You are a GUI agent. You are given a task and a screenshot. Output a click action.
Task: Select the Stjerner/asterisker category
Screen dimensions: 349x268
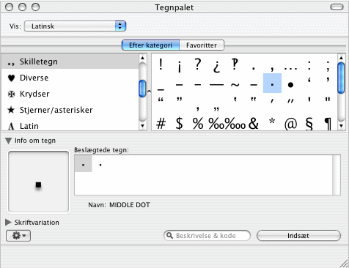click(x=70, y=110)
